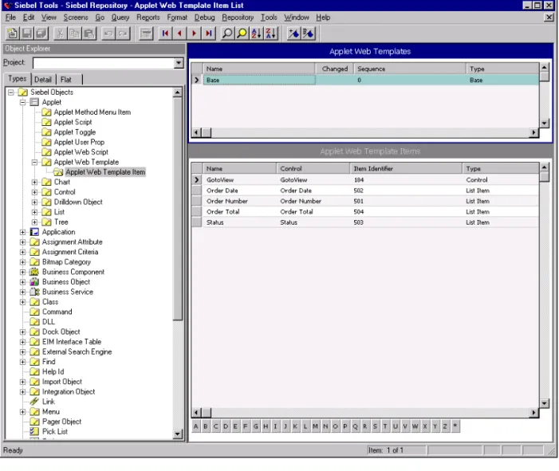
Task: Click the Business Component icon in the tree
Action: pyautogui.click(x=34, y=272)
